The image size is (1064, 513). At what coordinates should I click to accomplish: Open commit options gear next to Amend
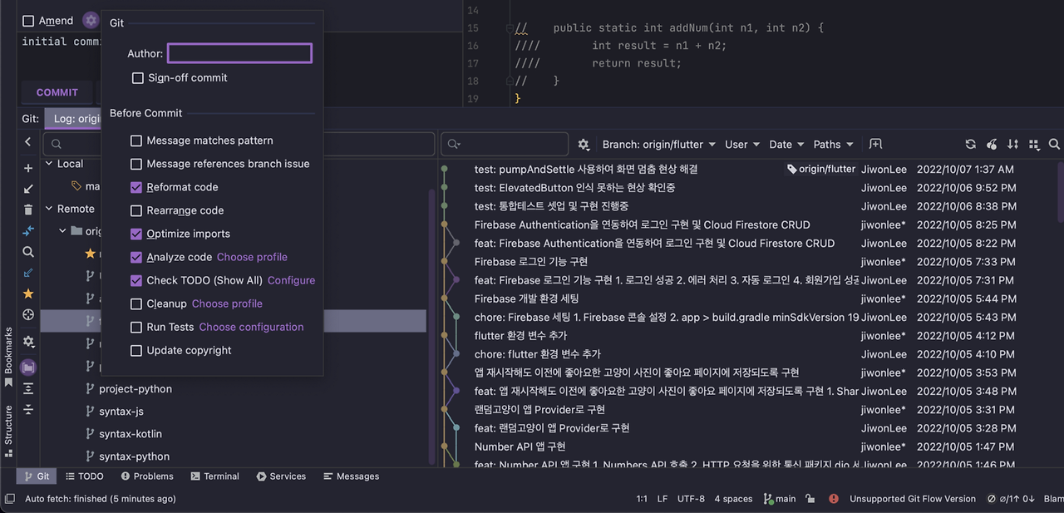[91, 20]
